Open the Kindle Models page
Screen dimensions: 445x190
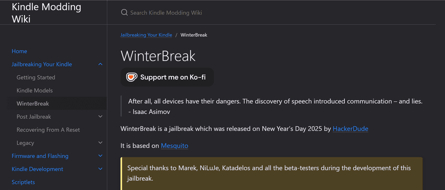coord(34,91)
